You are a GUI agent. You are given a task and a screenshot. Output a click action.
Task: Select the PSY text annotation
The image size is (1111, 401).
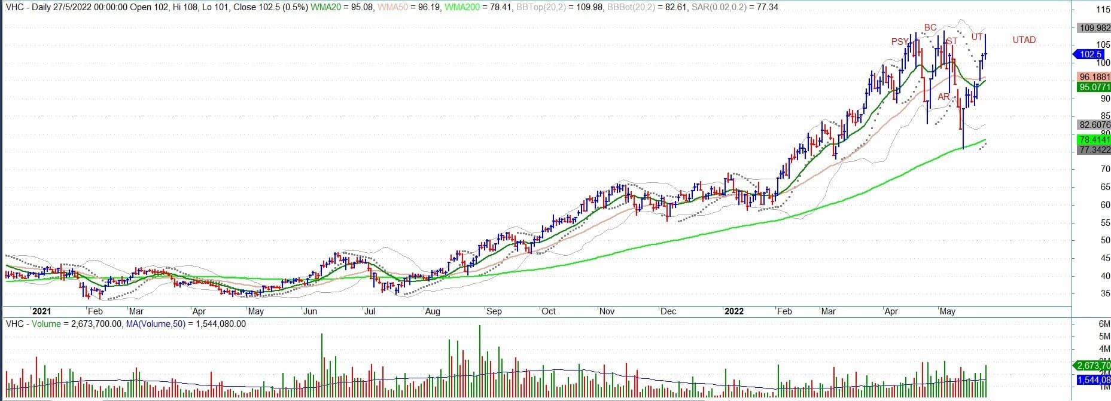click(899, 42)
